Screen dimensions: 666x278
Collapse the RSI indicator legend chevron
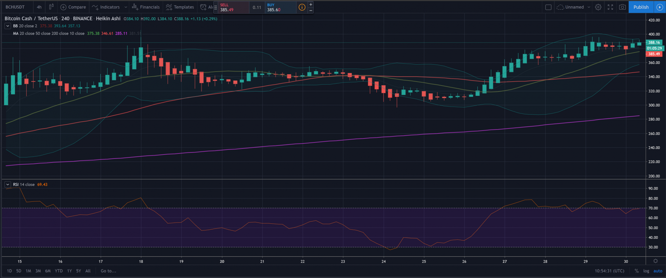[x=8, y=184]
